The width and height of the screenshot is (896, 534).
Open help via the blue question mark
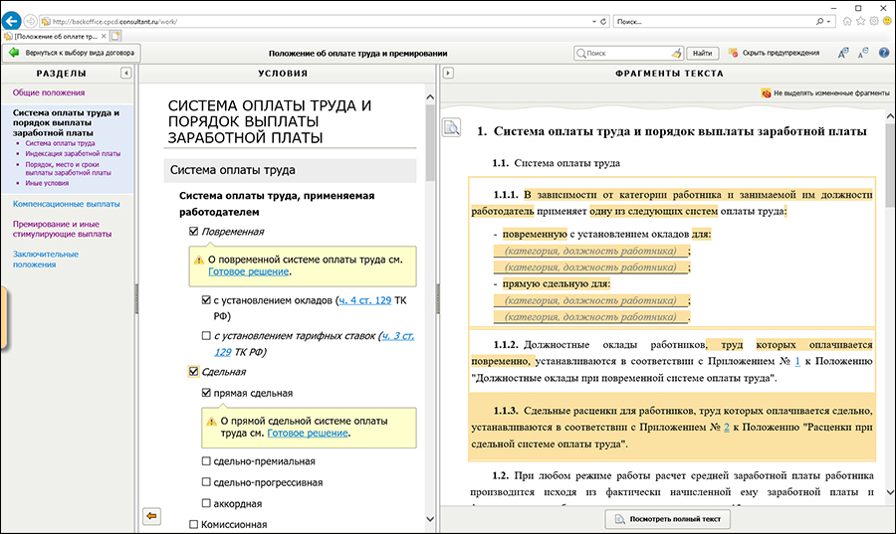pos(883,53)
